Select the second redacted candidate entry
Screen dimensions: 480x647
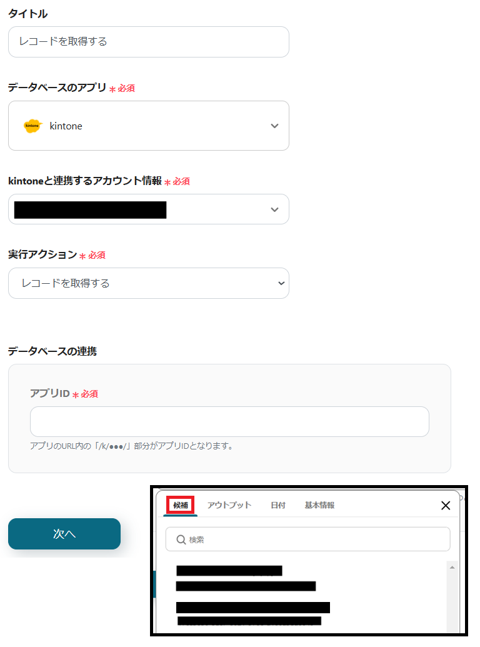252,614
